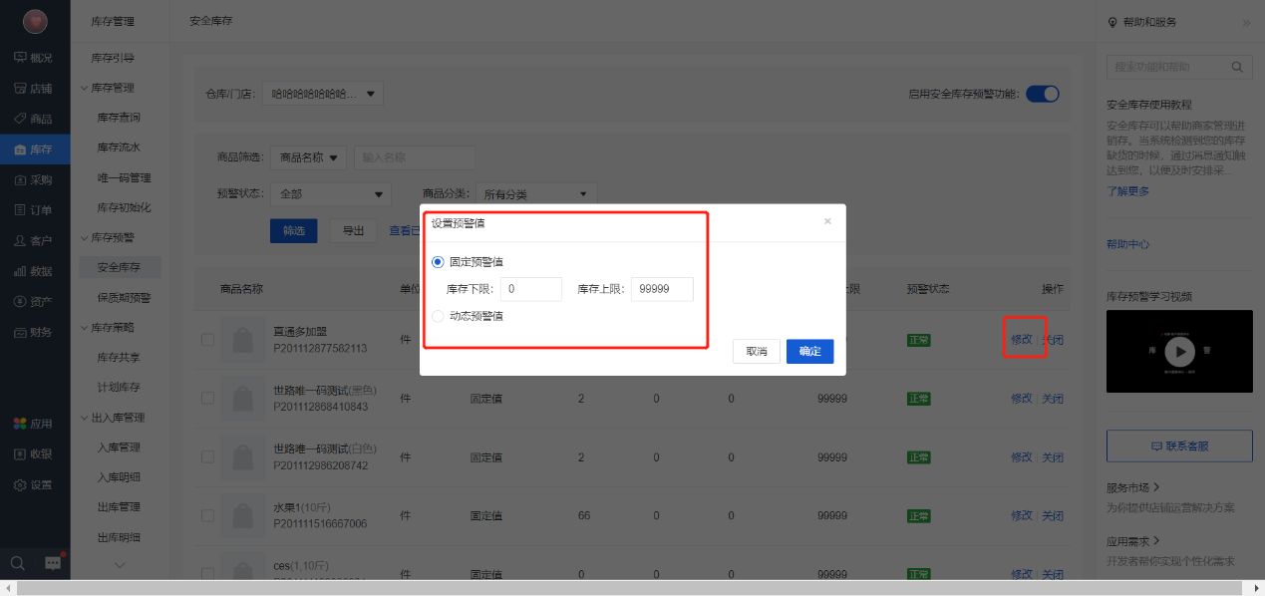Check the 世路唯一码测试(白色) row checkbox
The height and width of the screenshot is (596, 1265).
(207, 457)
